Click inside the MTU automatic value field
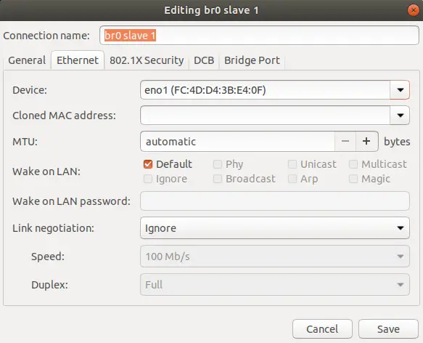The width and height of the screenshot is (423, 343). click(238, 142)
